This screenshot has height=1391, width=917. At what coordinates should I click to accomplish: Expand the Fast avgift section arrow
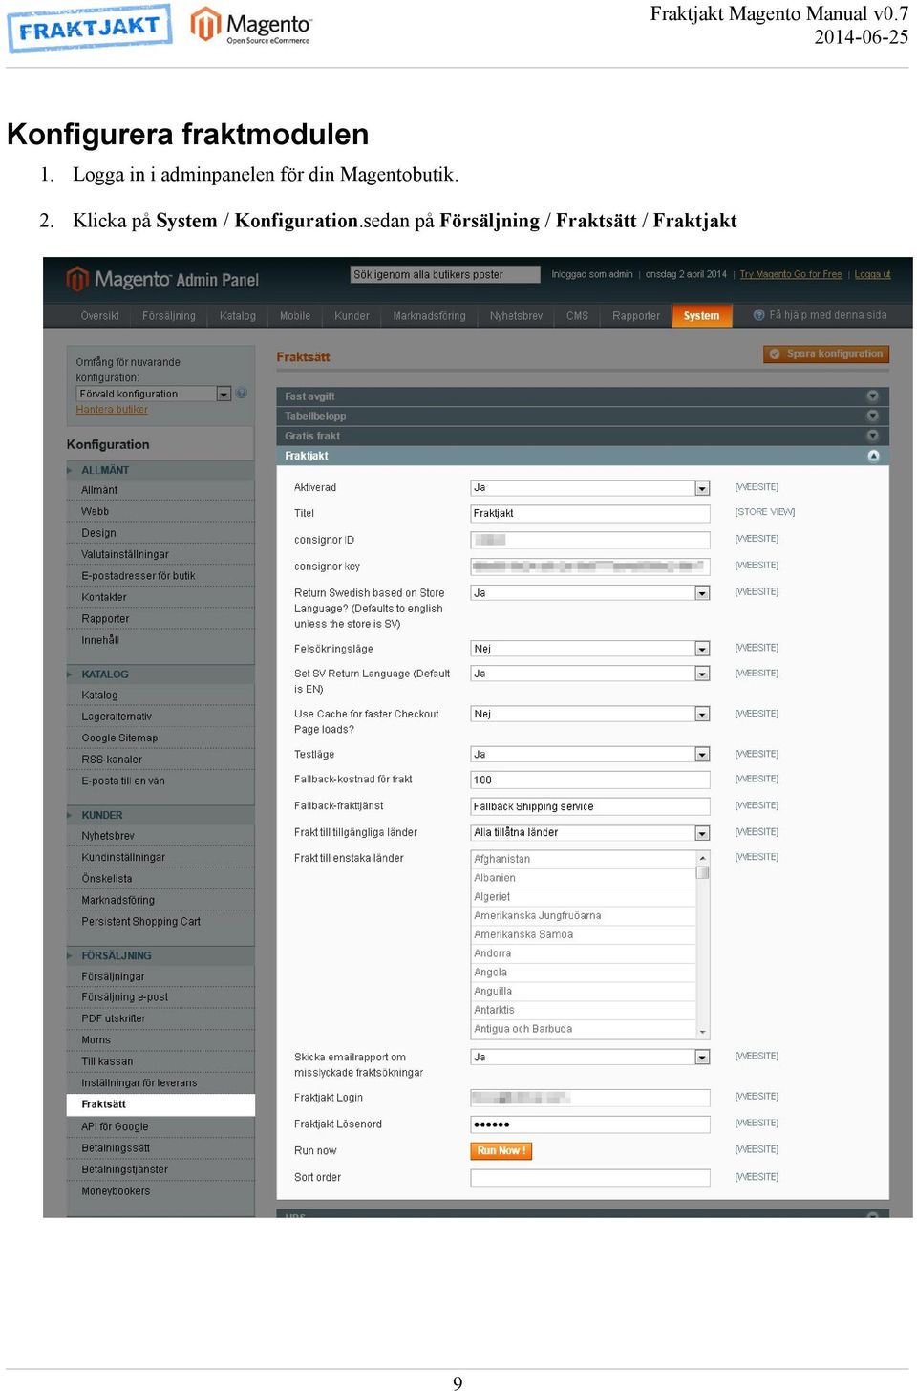(872, 396)
